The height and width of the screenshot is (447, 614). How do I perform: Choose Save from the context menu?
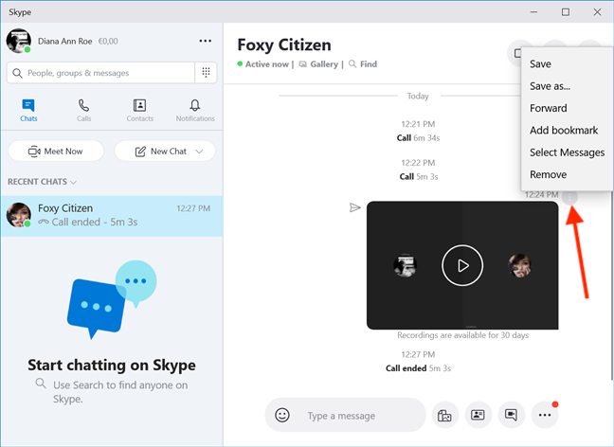(540, 63)
